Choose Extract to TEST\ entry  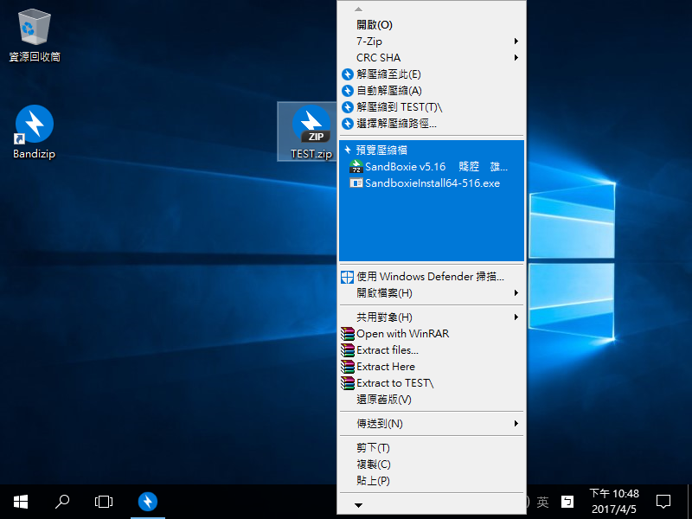click(x=432, y=382)
